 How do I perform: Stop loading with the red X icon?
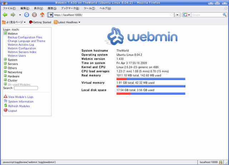point(34,15)
